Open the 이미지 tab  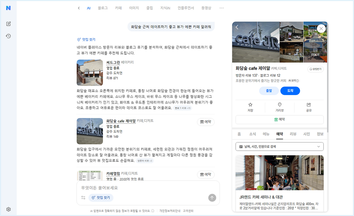pyautogui.click(x=134, y=8)
